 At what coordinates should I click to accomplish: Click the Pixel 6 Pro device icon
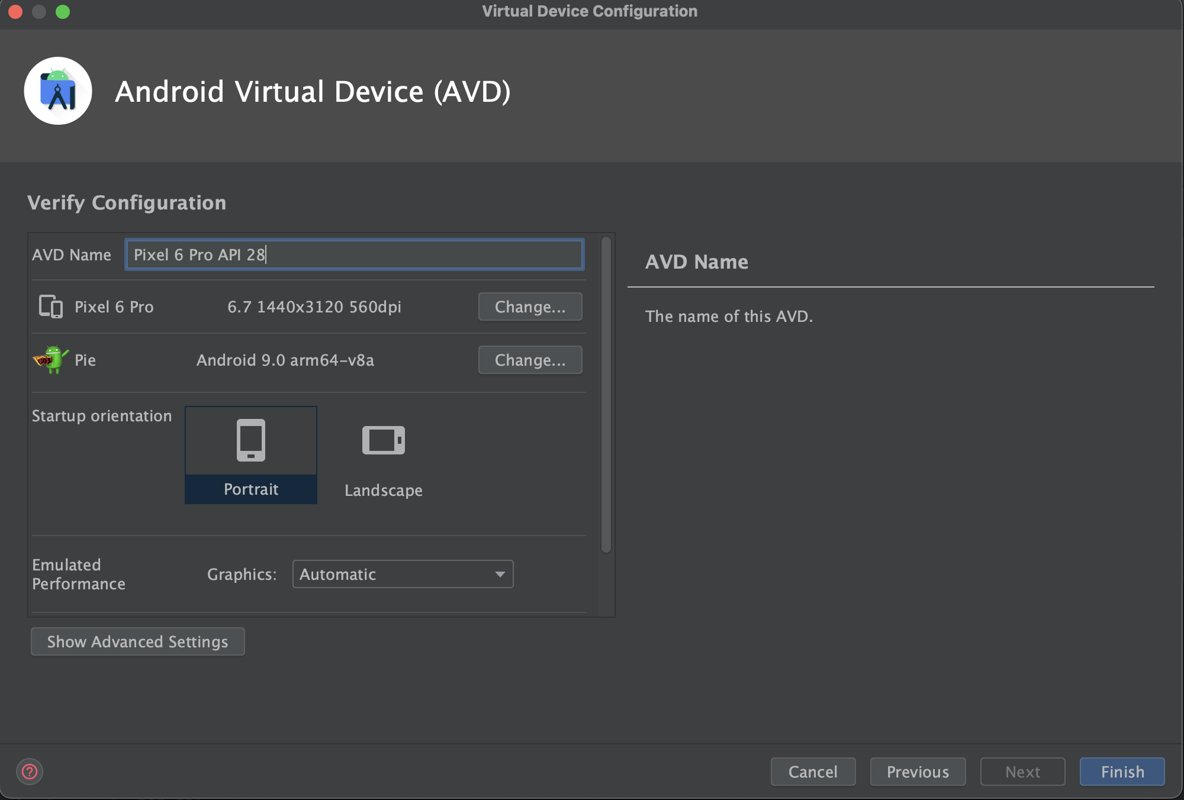click(x=51, y=307)
